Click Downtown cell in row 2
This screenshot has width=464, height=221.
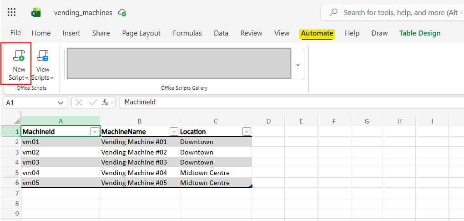(x=216, y=142)
